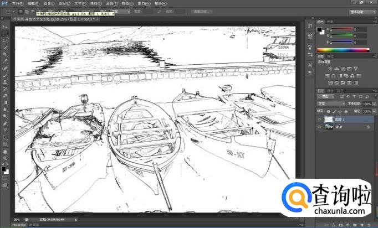The image size is (378, 228).
Task: Select the Rectangle shape tool
Action: point(5,144)
